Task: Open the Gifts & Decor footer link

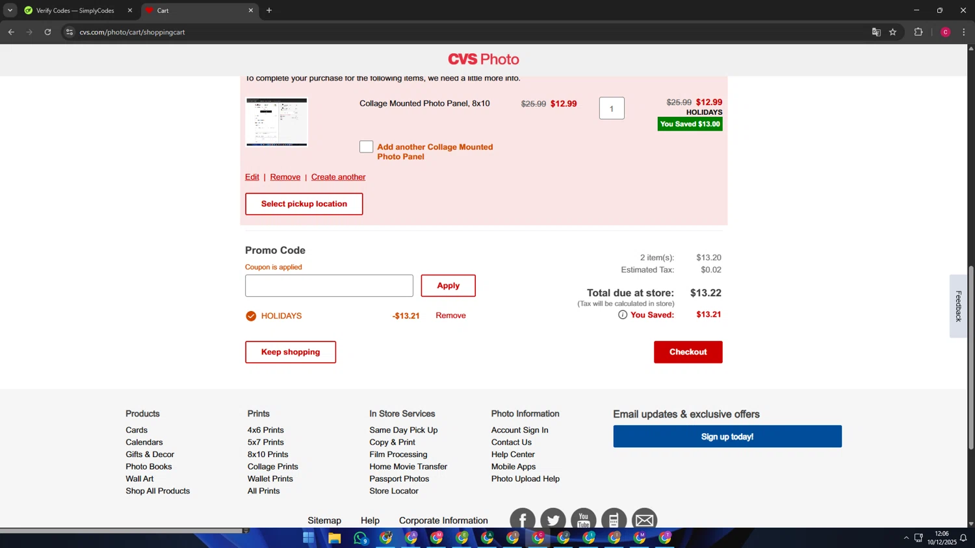Action: click(150, 455)
